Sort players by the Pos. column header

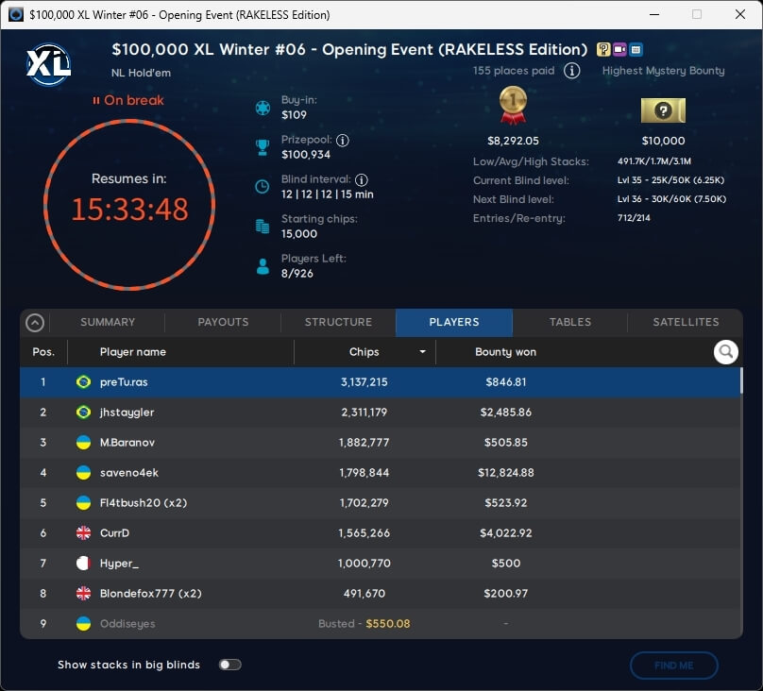[43, 352]
